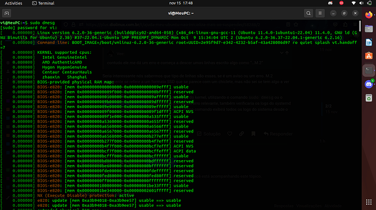
Task: Open the volume speaker icon
Action: pos(361,3)
